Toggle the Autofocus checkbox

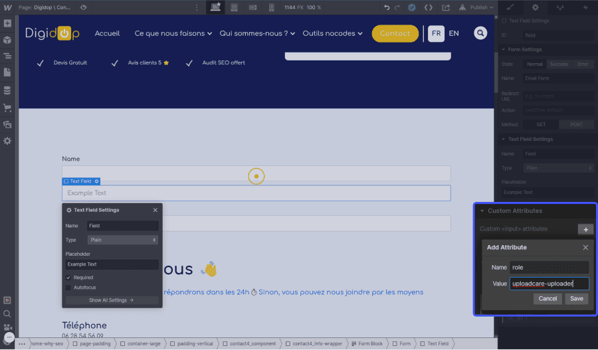68,288
